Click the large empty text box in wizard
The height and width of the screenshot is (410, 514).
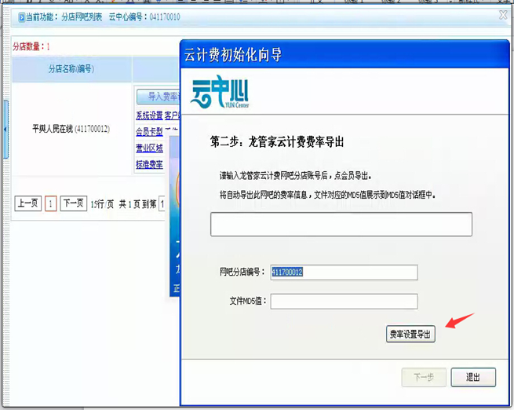[x=341, y=224]
